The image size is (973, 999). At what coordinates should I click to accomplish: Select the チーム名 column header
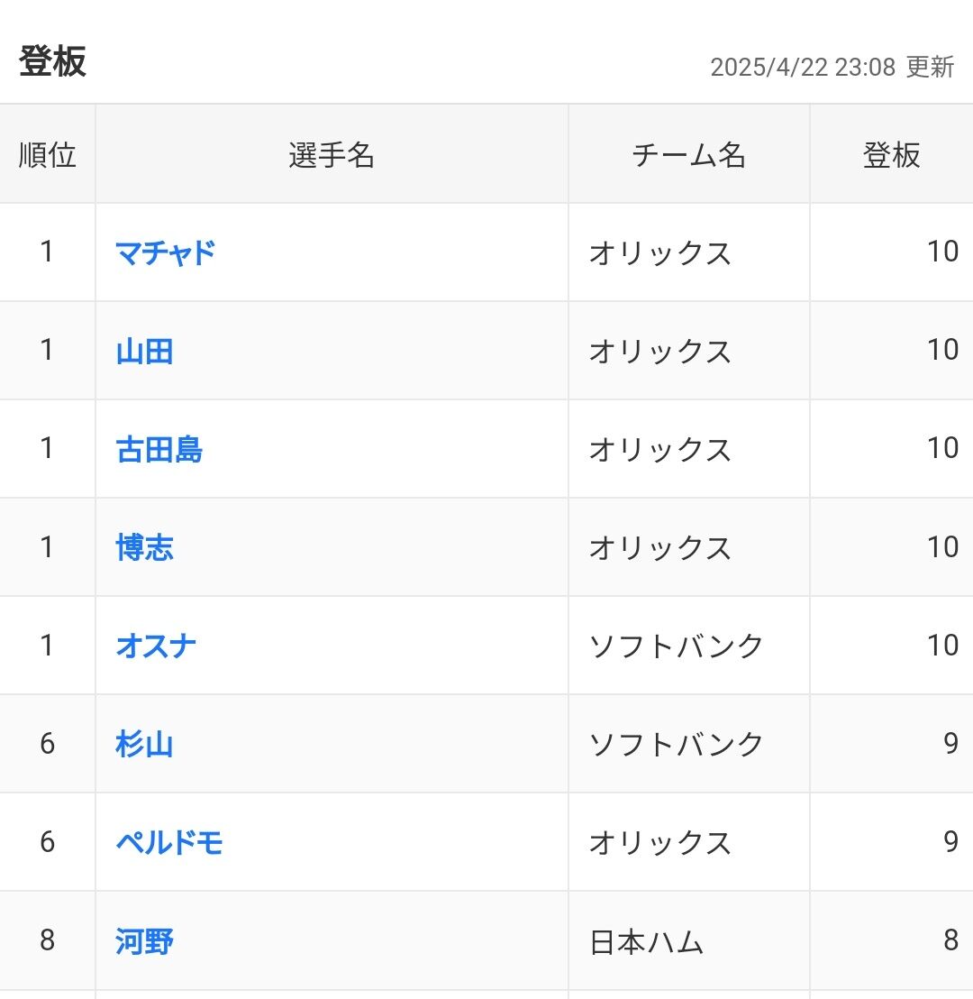tap(688, 155)
